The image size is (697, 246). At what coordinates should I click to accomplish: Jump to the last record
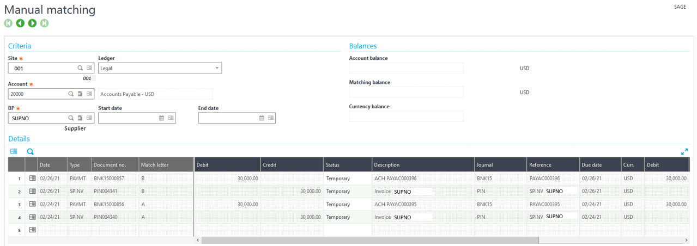pos(44,23)
